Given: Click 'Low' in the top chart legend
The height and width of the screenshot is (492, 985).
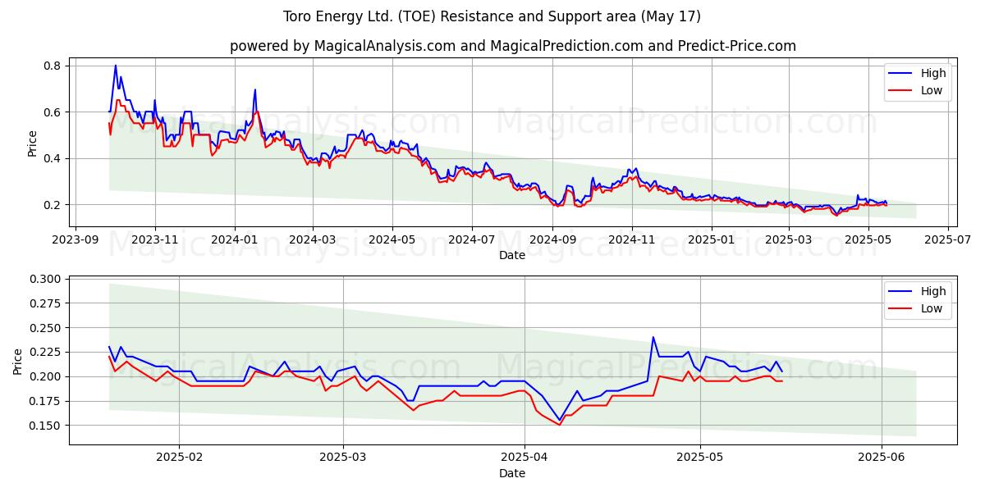Looking at the screenshot, I should click(x=932, y=90).
